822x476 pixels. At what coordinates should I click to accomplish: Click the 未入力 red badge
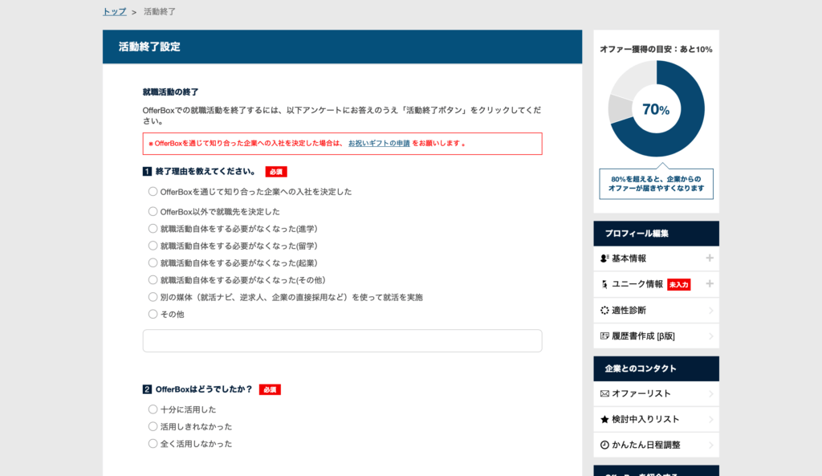click(679, 285)
